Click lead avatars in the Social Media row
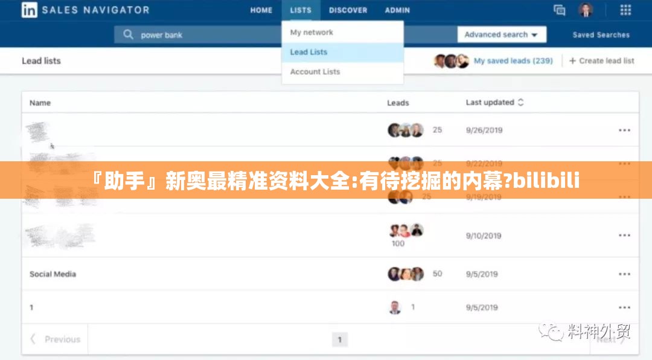Viewport: 652px width, 360px height. tap(406, 274)
